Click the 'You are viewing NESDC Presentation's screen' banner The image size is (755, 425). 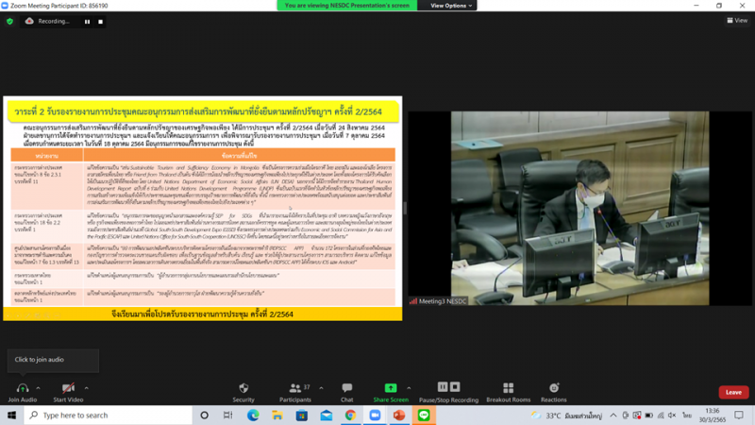pyautogui.click(x=346, y=6)
